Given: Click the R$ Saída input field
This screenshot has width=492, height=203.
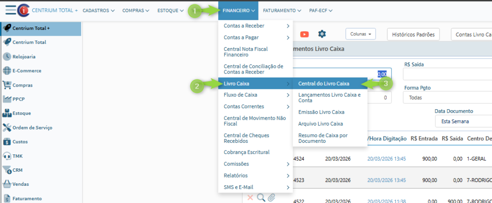Looking at the screenshot, I should coord(447,74).
